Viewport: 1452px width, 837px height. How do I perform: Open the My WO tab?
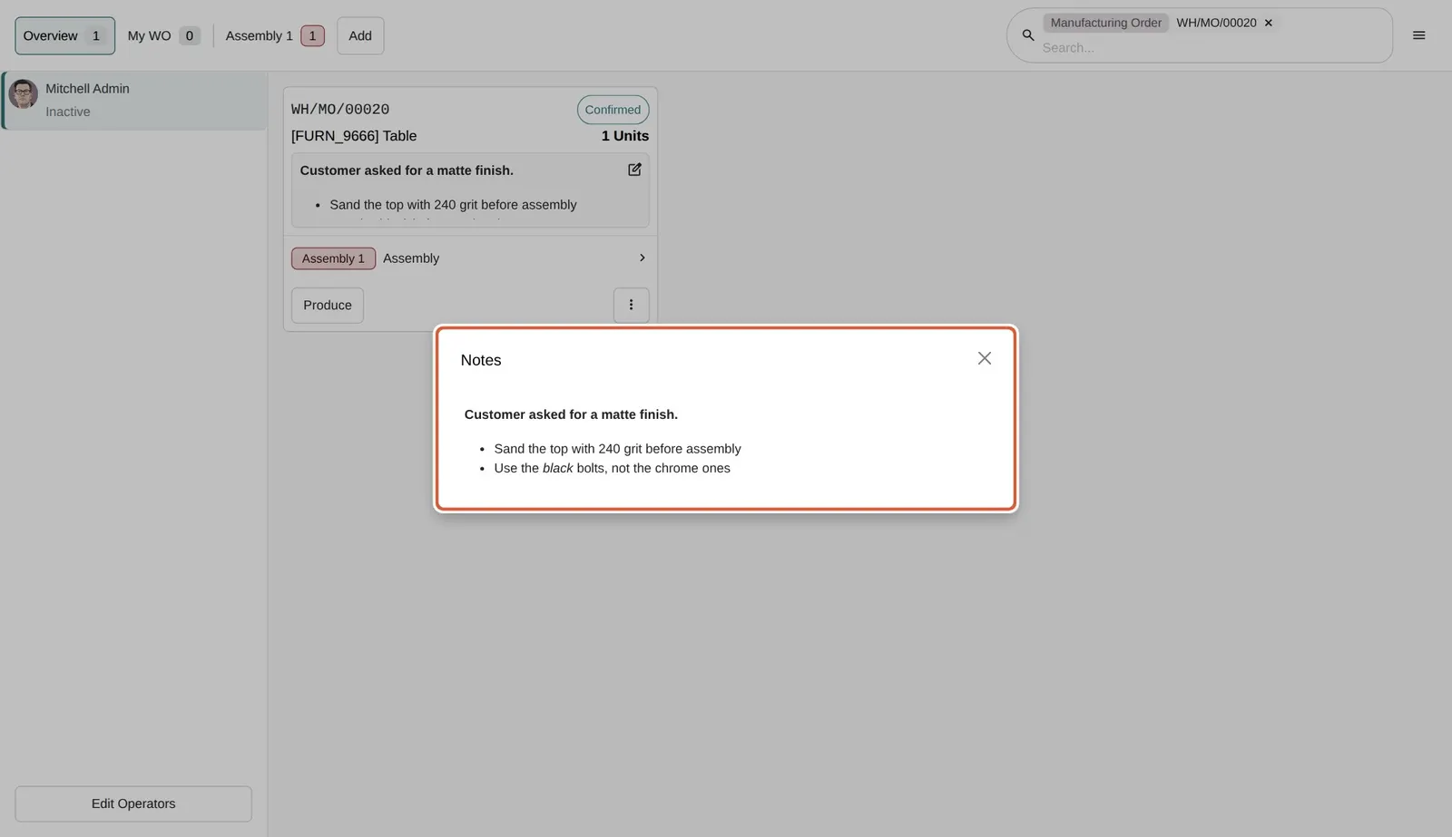[162, 35]
